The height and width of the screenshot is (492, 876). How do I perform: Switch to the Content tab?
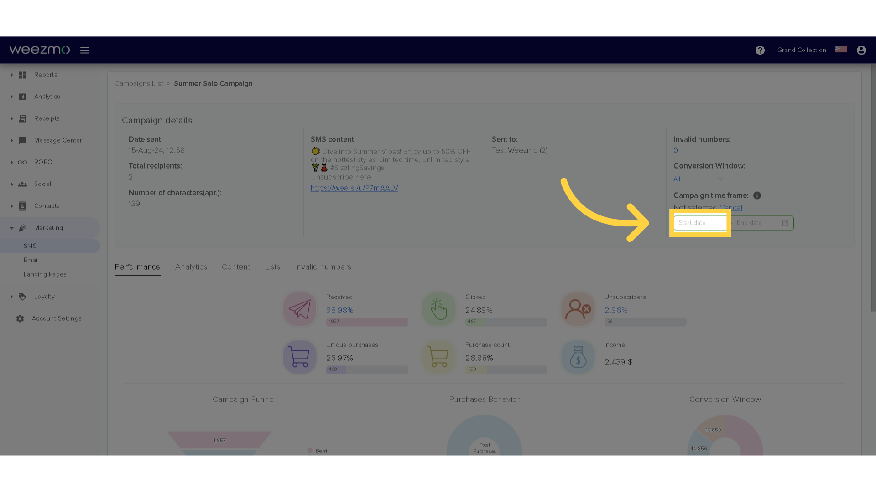tap(236, 267)
